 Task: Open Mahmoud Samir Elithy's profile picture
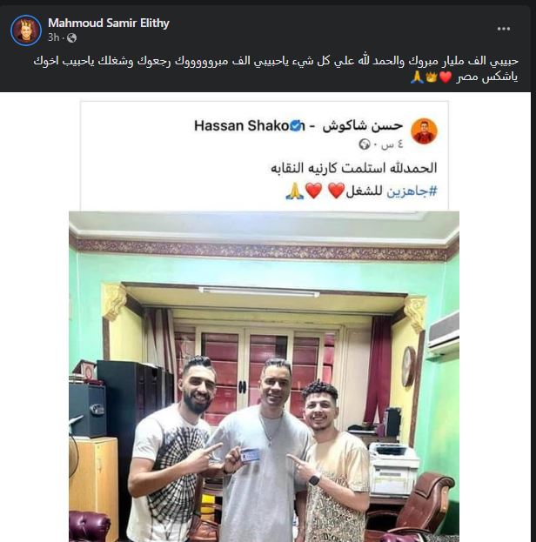26,30
